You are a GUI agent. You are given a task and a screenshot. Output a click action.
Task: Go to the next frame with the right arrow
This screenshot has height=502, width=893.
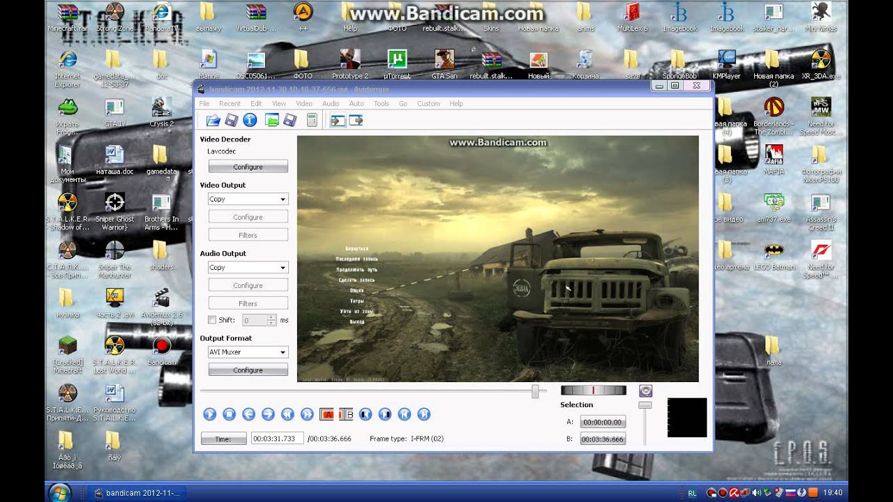coord(268,414)
